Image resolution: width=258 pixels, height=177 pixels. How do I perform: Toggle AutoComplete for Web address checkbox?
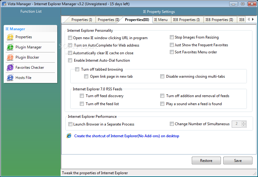pos(70,45)
